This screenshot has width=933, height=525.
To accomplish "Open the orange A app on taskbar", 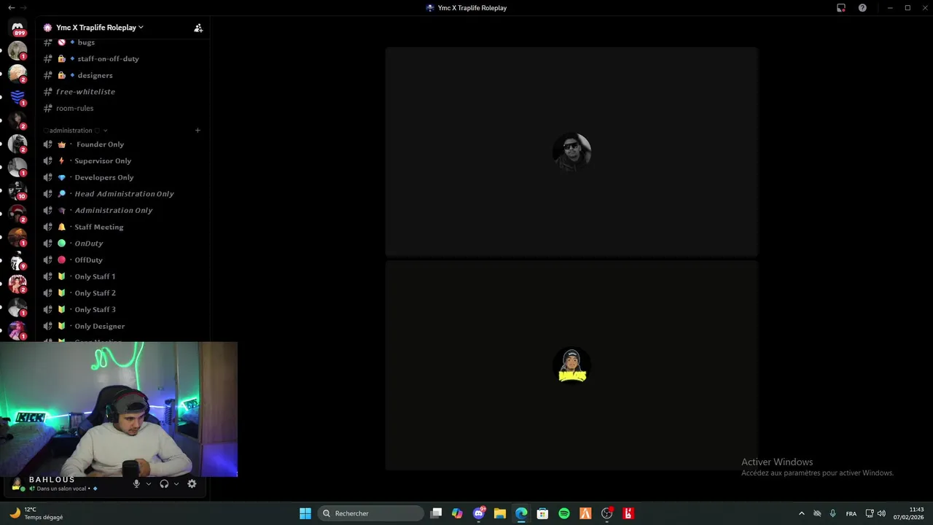I will click(585, 513).
